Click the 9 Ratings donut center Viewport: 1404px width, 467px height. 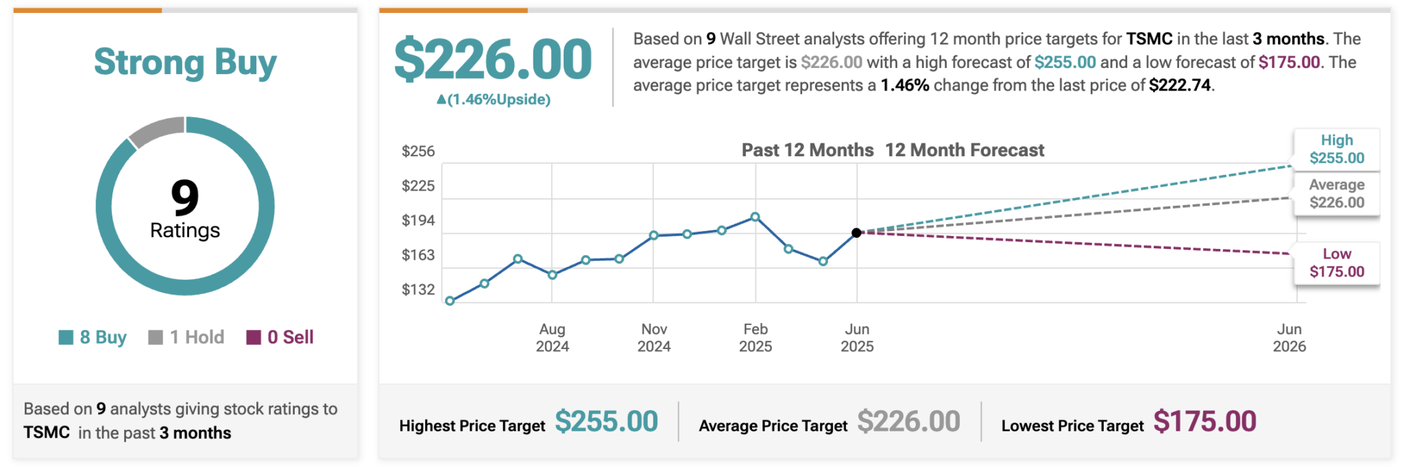pos(185,207)
